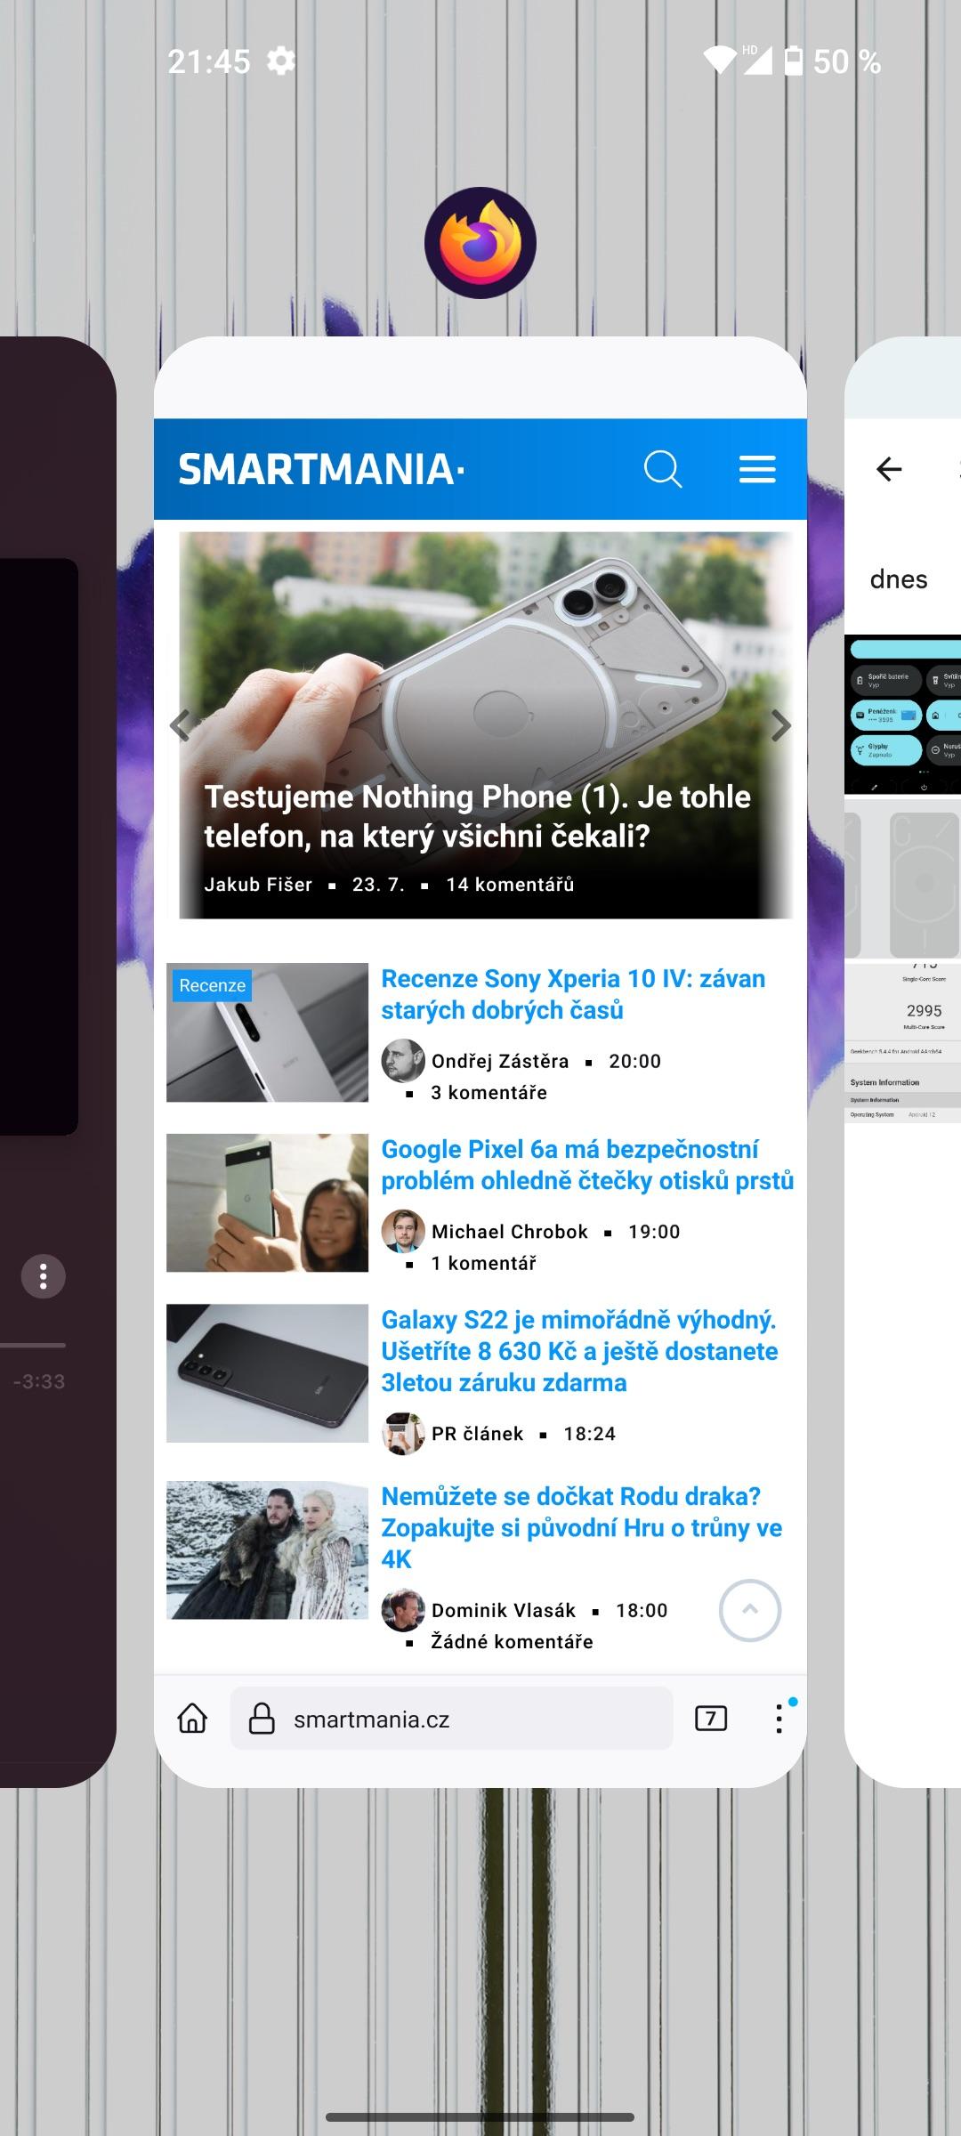Open Recenze Sony Xperia 10 IV article
The height and width of the screenshot is (2136, 961).
[573, 994]
